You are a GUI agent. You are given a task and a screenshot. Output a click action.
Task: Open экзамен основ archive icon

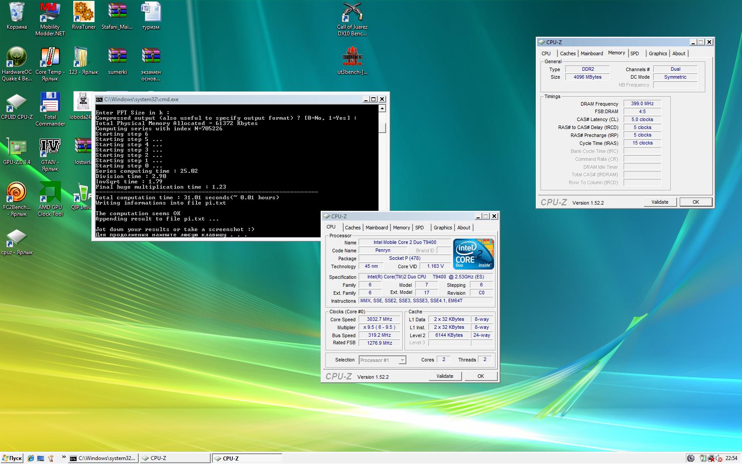coord(151,64)
